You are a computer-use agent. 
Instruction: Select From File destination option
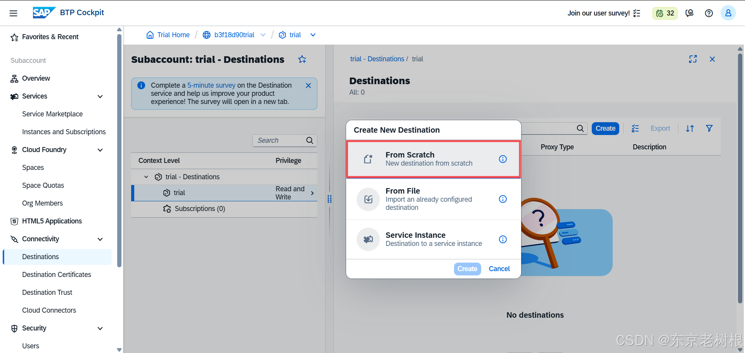433,199
